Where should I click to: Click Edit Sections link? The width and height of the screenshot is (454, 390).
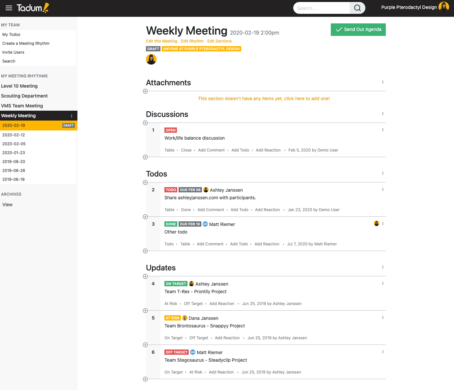click(219, 41)
